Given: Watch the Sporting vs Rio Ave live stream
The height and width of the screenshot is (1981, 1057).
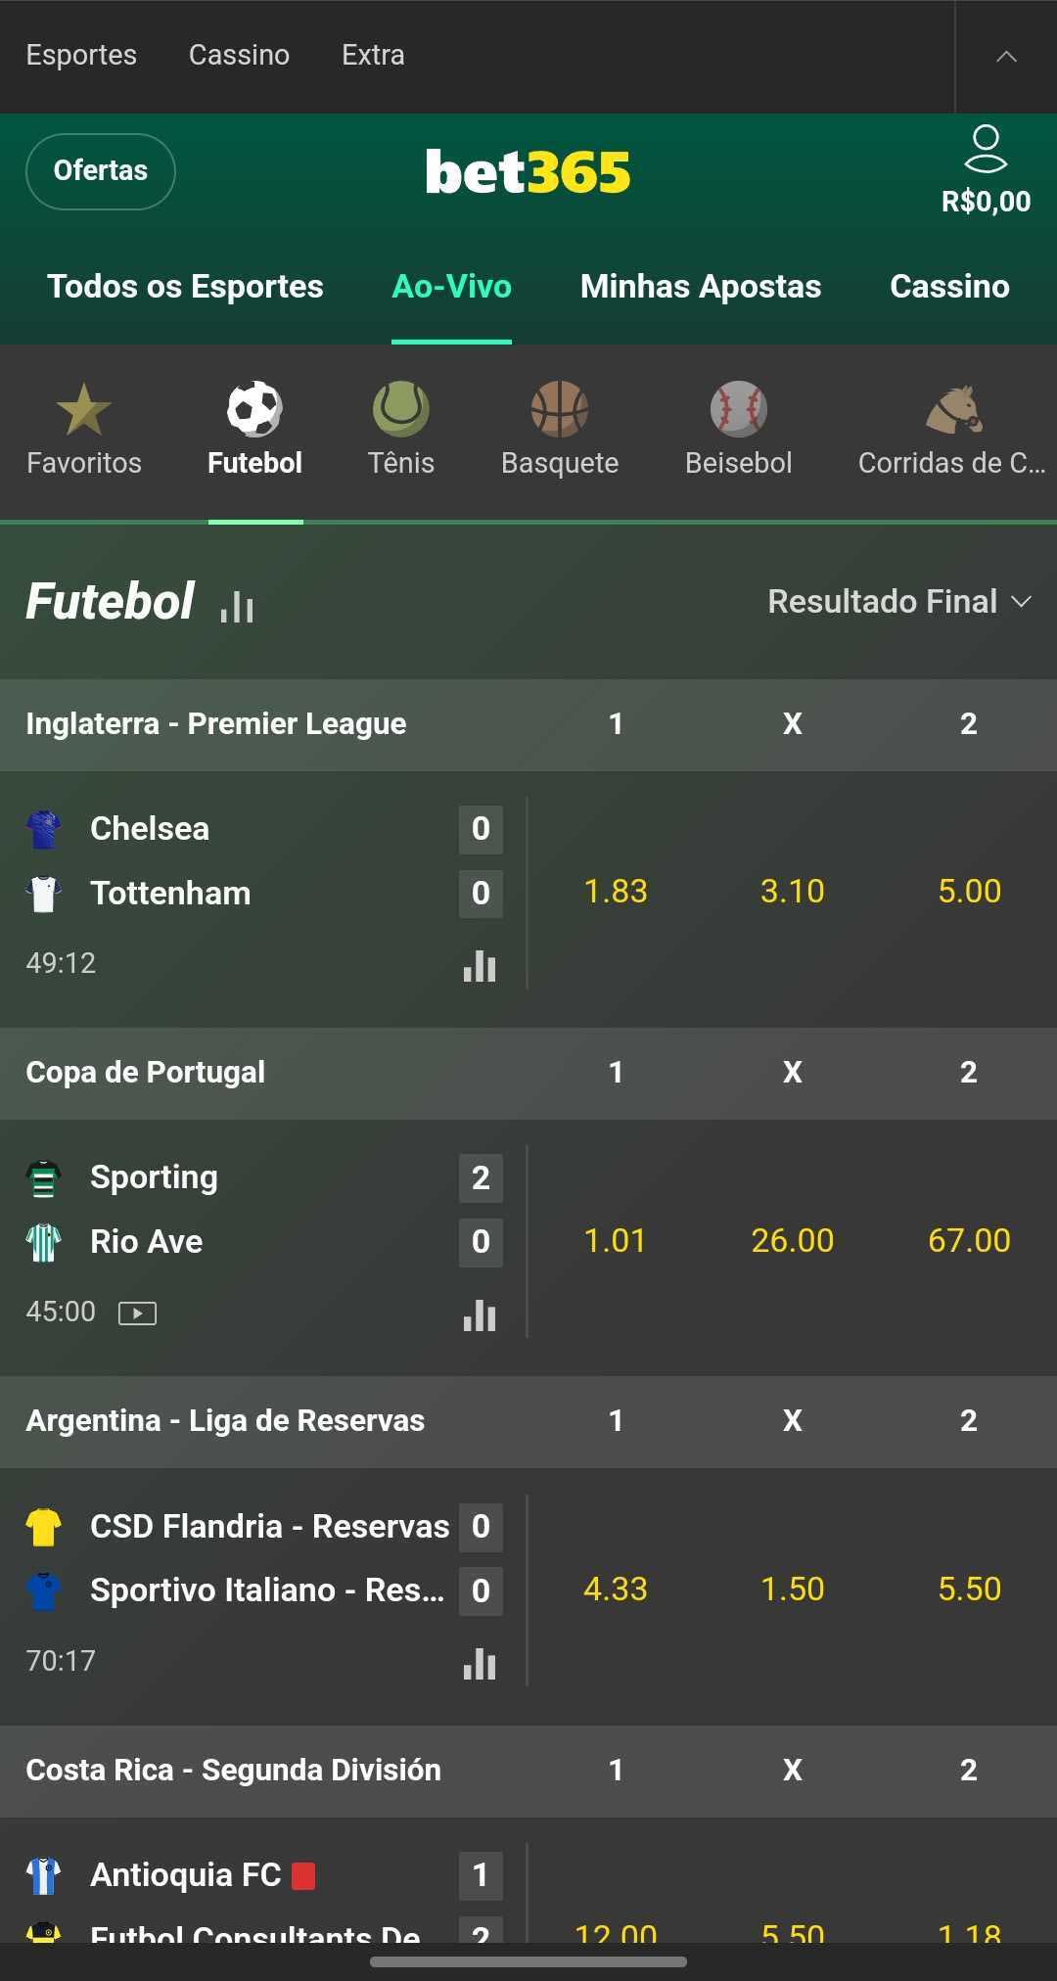Looking at the screenshot, I should [x=137, y=1313].
